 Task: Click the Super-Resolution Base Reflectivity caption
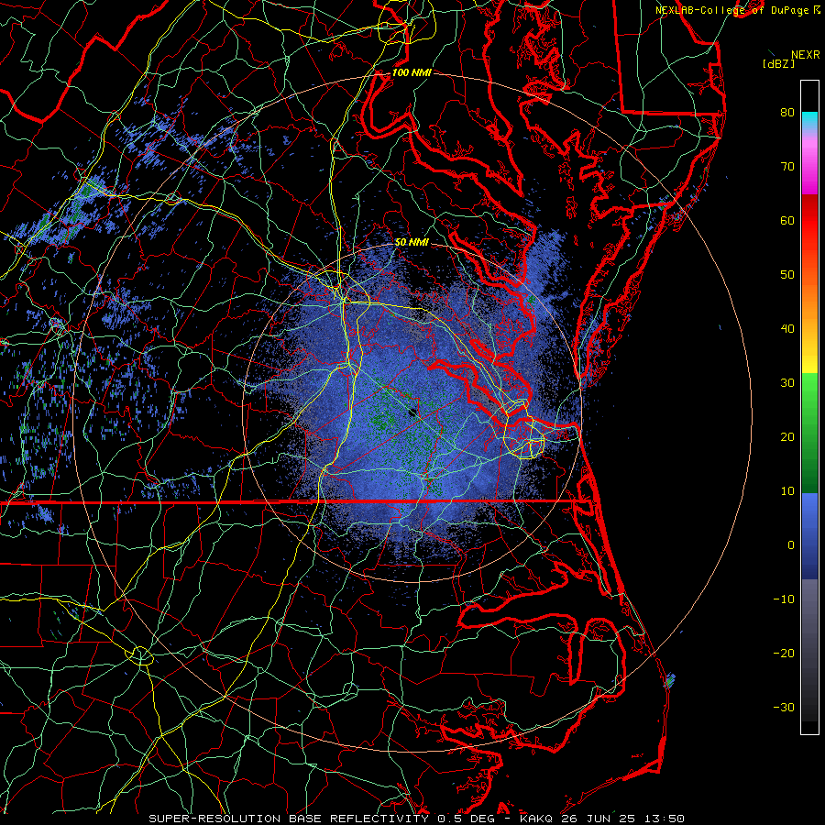(x=289, y=819)
